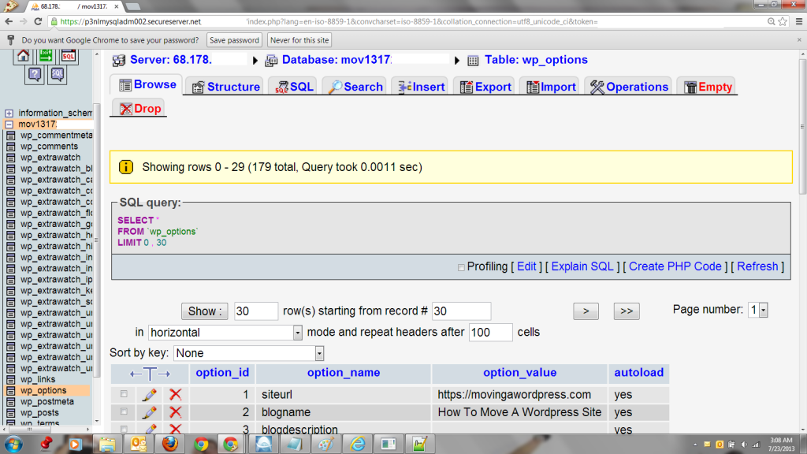
Task: Click the Chrome menu hamburger icon
Action: pyautogui.click(x=799, y=21)
